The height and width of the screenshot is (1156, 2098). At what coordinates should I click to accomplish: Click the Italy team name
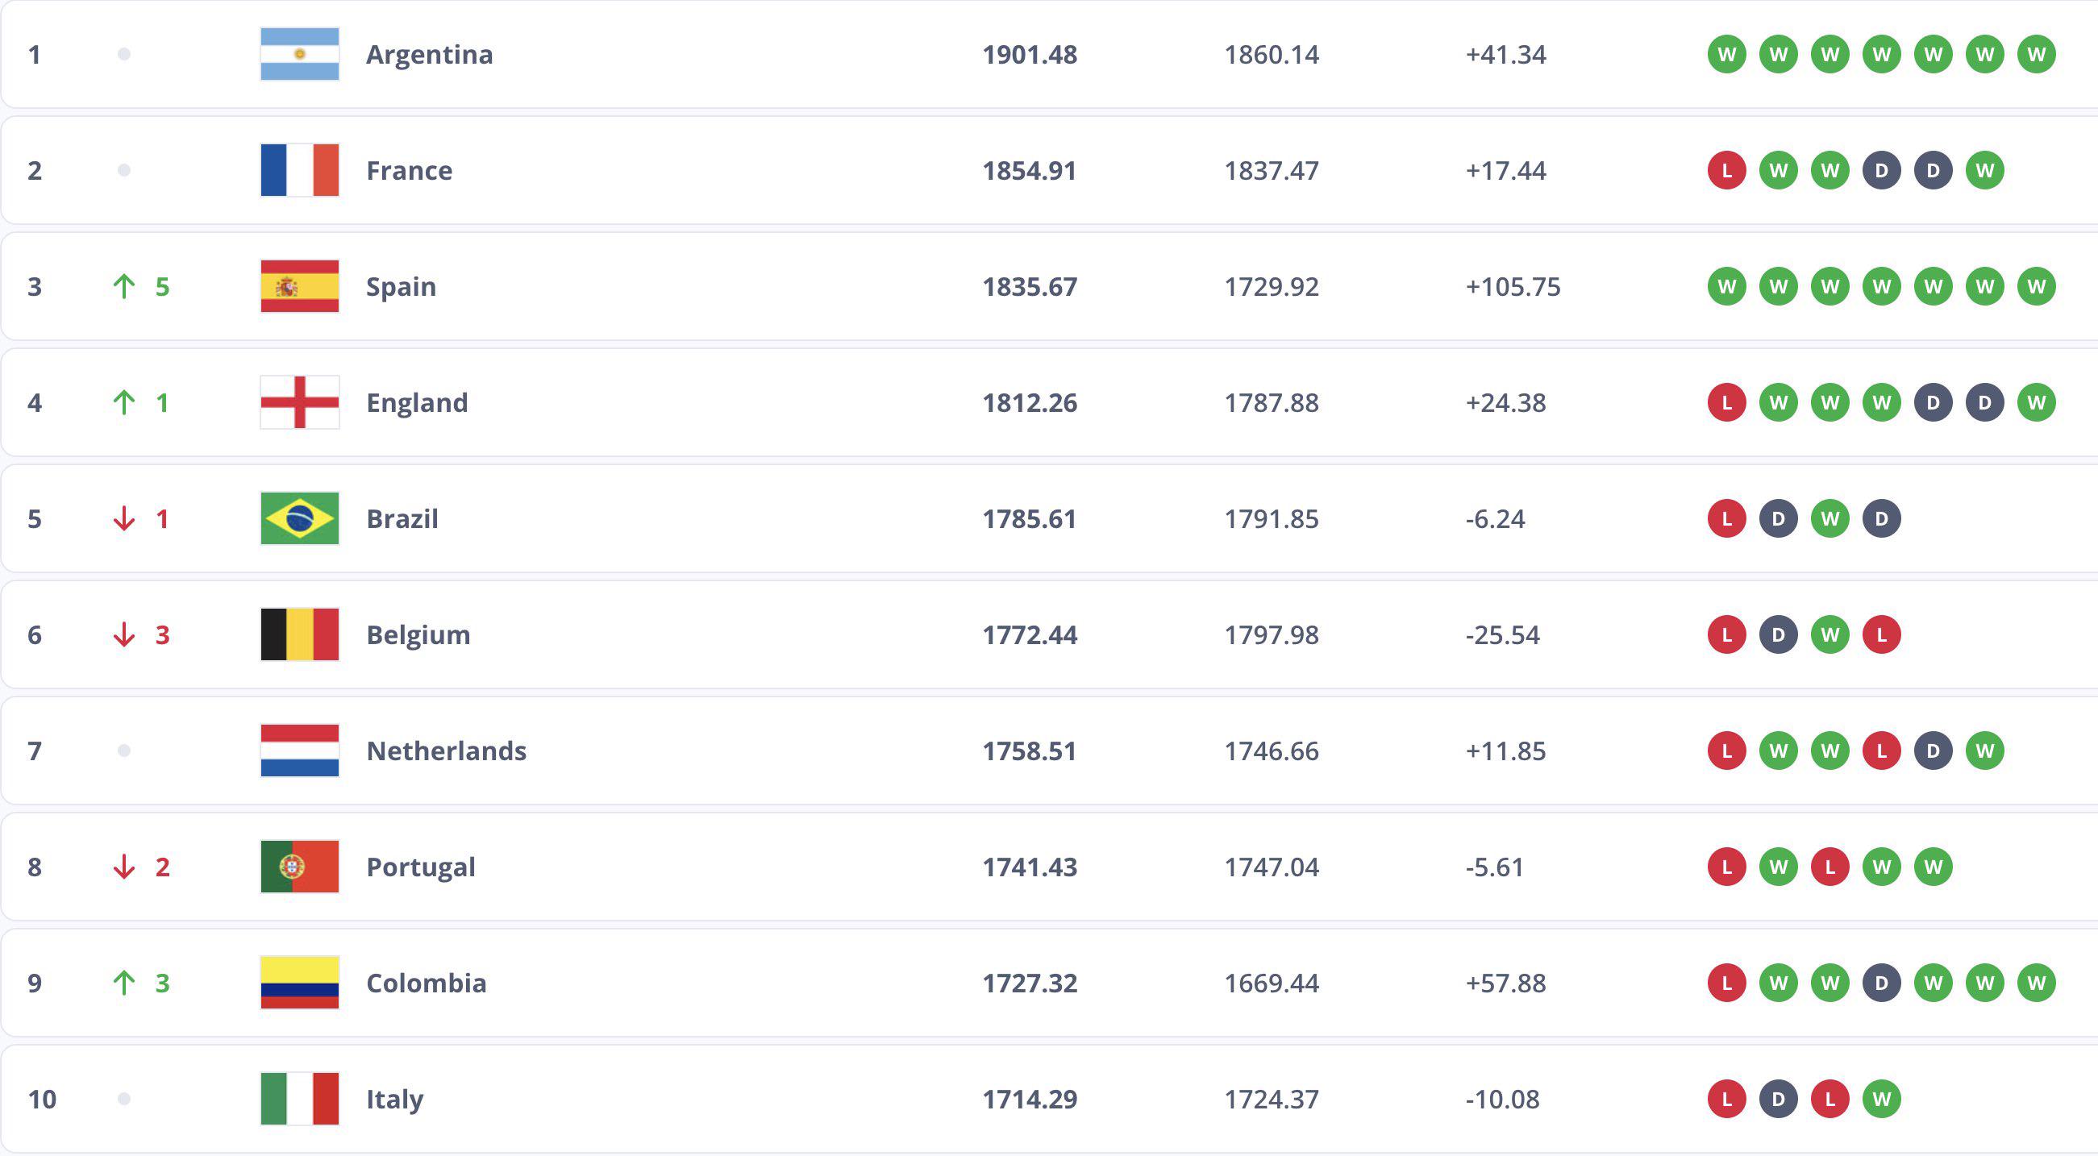click(x=395, y=1099)
